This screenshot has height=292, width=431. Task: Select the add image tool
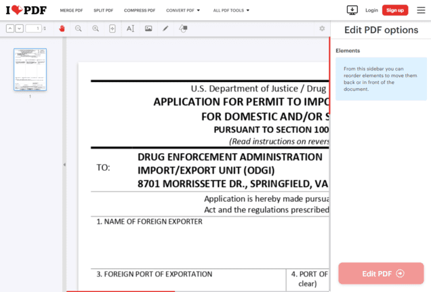click(x=148, y=28)
